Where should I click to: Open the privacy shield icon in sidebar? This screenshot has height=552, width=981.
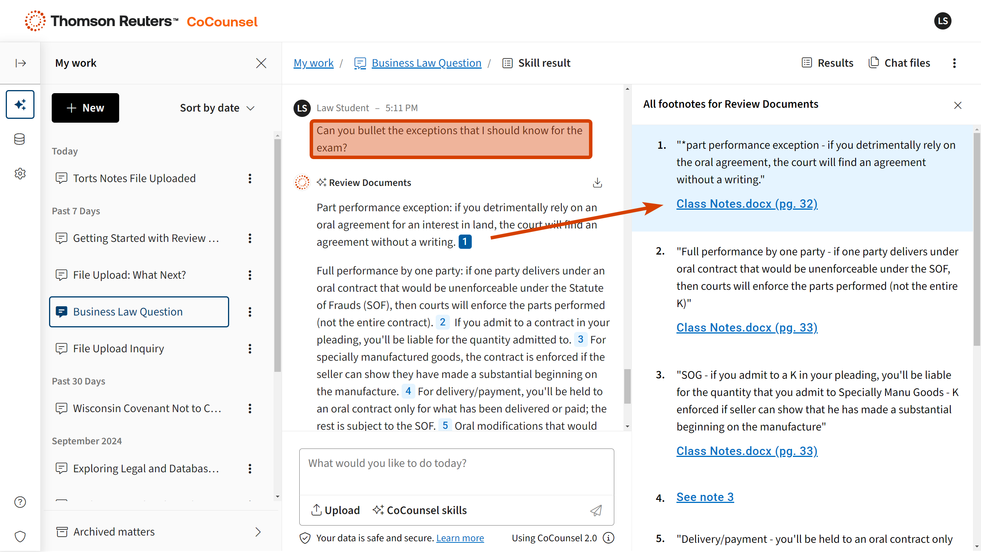(20, 536)
